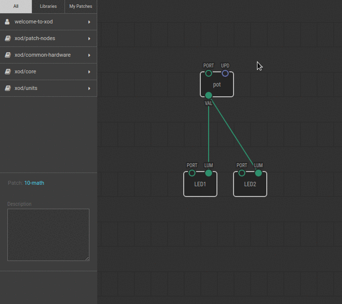The width and height of the screenshot is (342, 304).
Task: Click inside the Description text area
Action: click(x=48, y=235)
